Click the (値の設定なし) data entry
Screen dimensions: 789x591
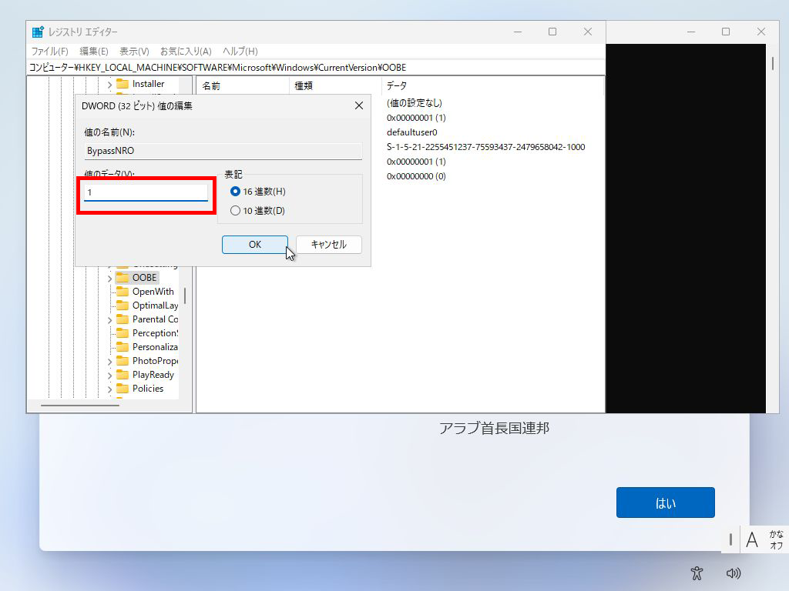click(x=414, y=103)
